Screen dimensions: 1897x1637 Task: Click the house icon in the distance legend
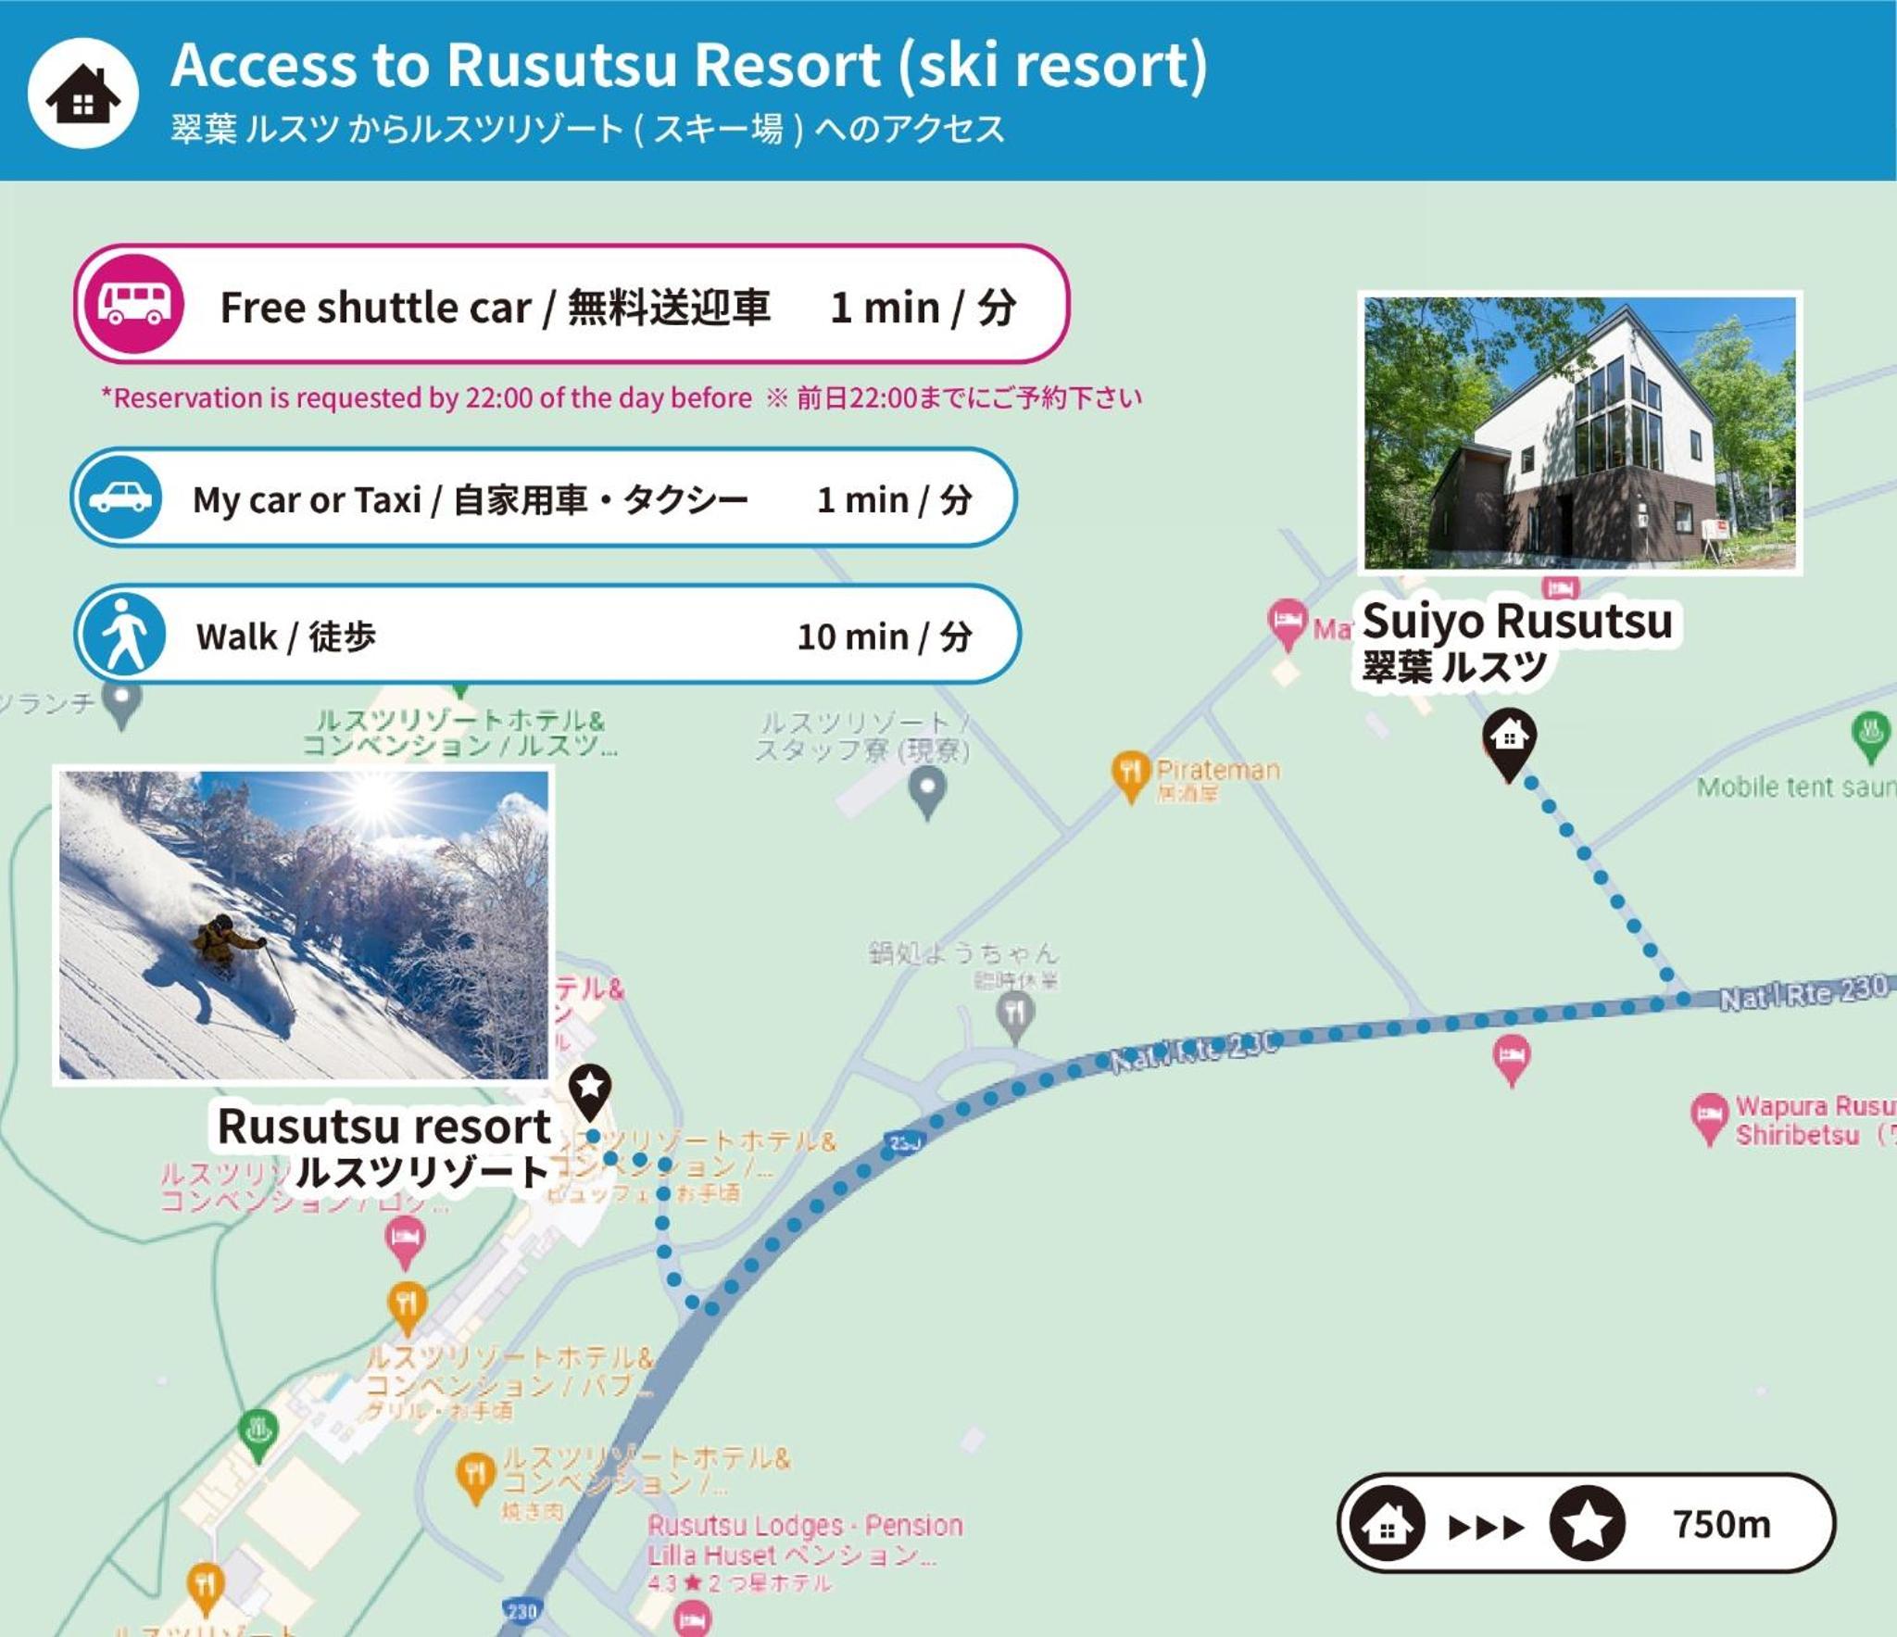(x=1387, y=1523)
